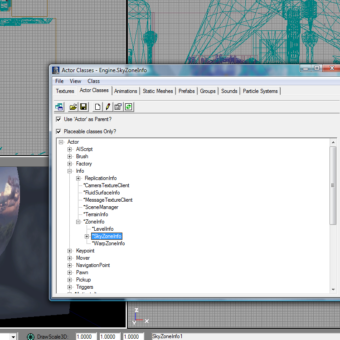Expand the Mover node
Screen dimensions: 340x340
click(69, 258)
